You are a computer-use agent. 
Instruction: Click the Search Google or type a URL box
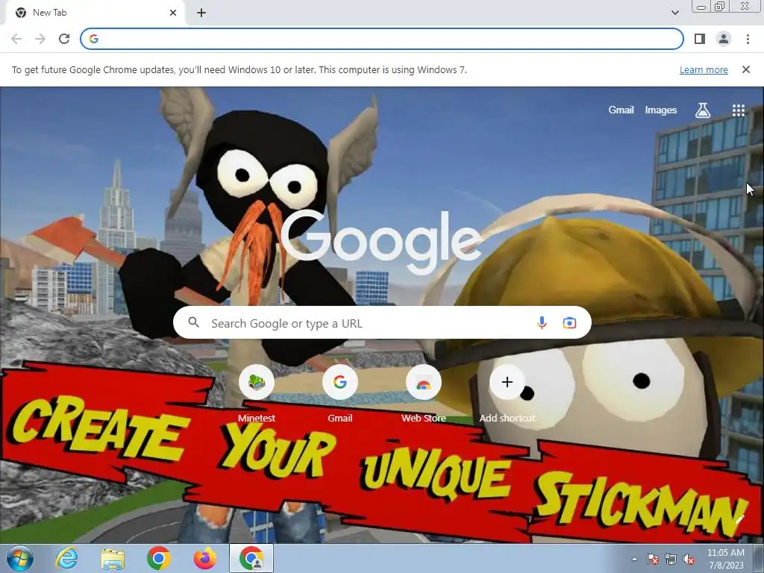pos(382,322)
